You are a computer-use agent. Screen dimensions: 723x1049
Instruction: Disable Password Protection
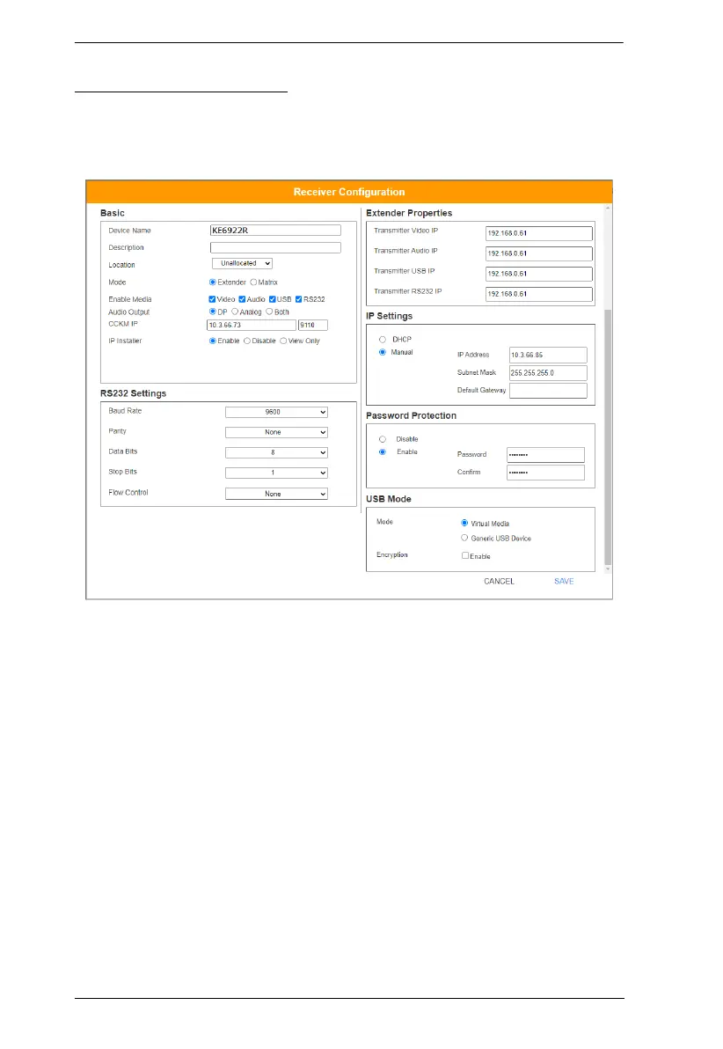pos(383,438)
